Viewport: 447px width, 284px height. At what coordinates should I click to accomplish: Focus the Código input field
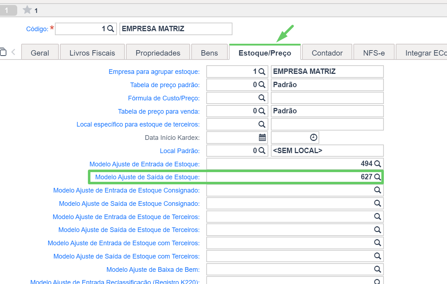click(86, 29)
